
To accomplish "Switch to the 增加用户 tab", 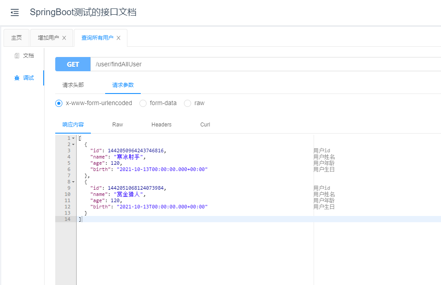I will point(49,38).
